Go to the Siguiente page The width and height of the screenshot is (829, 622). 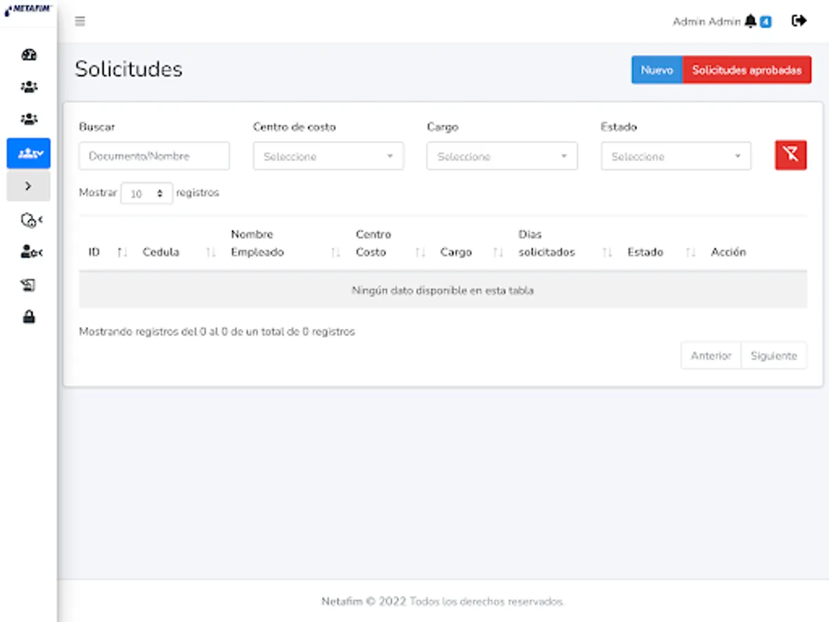pos(773,356)
